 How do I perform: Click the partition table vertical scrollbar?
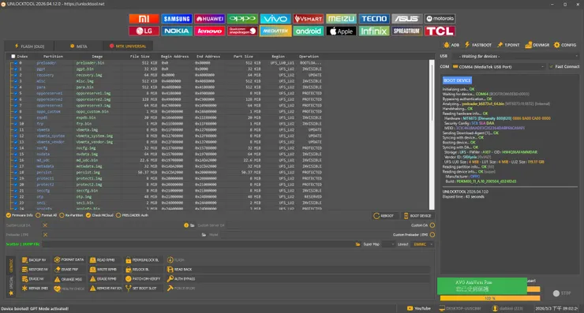click(x=432, y=135)
